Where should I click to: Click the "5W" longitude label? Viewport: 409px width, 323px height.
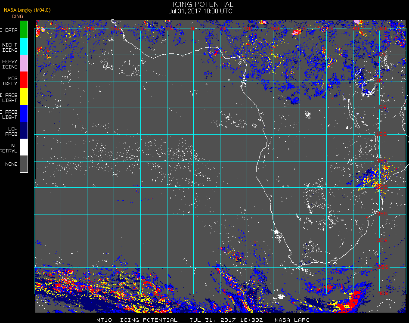tap(170, 28)
